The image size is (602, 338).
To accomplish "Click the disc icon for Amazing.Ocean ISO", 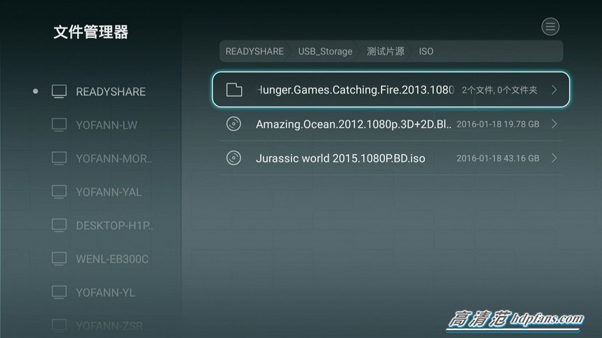I will click(x=234, y=124).
